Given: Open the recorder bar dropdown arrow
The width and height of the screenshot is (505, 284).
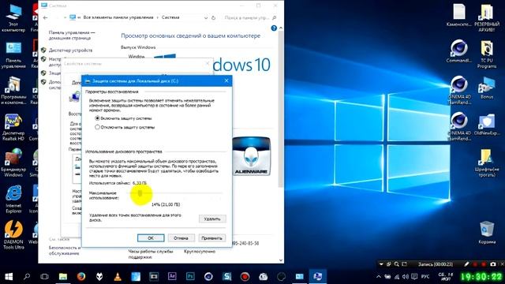Looking at the screenshot, I should point(381,264).
